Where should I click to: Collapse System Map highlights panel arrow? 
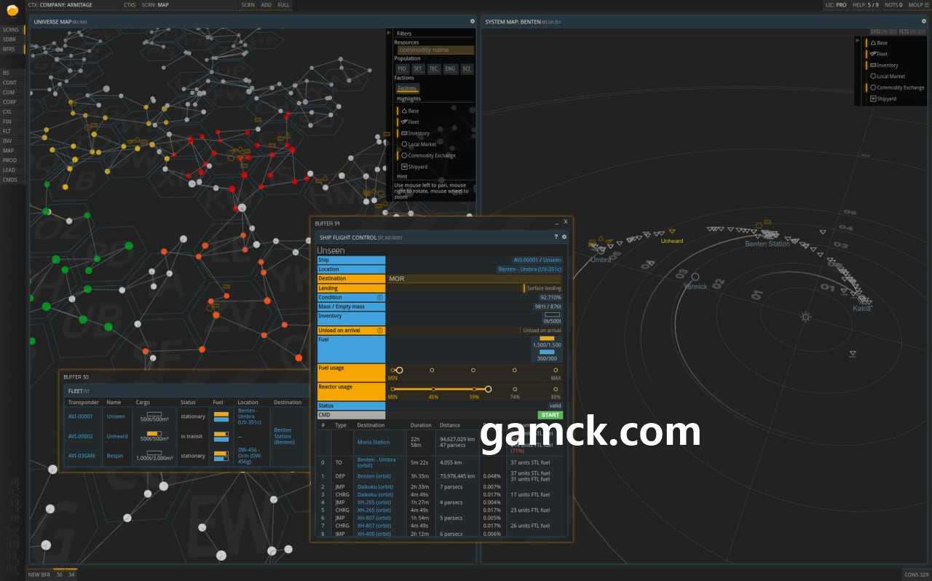pos(858,41)
